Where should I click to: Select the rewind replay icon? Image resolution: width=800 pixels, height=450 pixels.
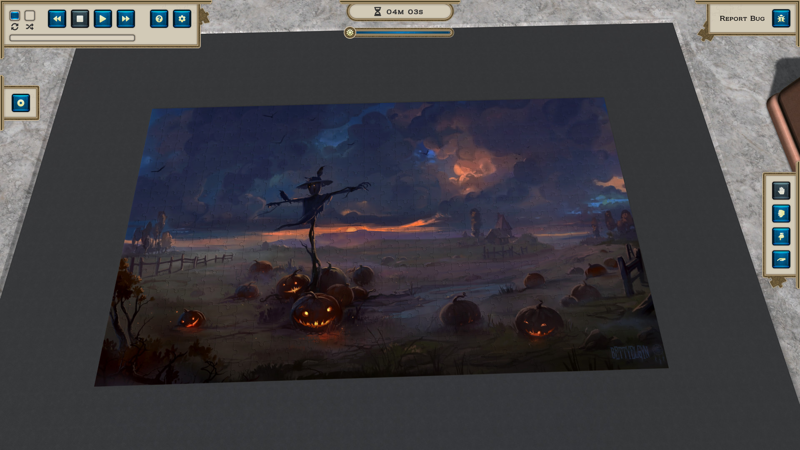pyautogui.click(x=58, y=19)
